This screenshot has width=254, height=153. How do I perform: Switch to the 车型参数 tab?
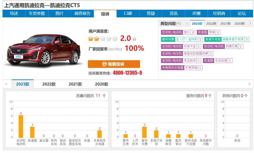click(37, 14)
